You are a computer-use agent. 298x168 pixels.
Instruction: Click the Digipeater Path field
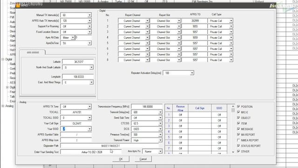110,146
